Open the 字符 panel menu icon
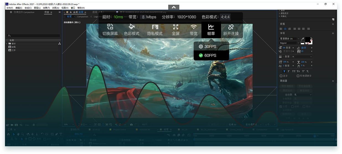Image resolution: width=342 pixels, height=154 pixels. 333,33
